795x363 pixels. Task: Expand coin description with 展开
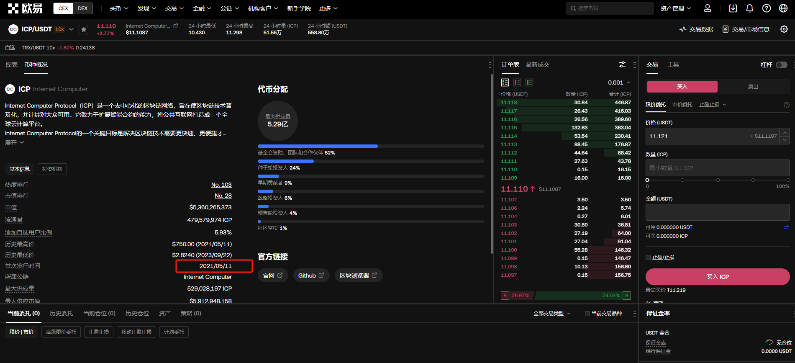point(15,143)
